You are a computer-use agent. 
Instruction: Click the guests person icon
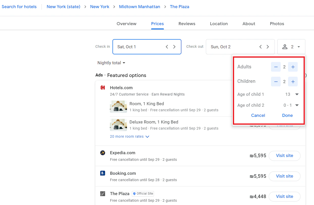point(285,47)
